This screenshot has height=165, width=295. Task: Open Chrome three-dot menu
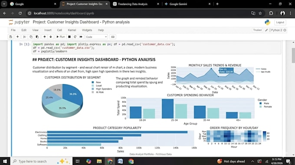291,13
